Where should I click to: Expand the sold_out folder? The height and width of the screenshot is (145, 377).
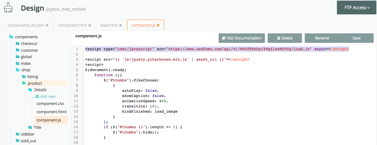coord(29,141)
